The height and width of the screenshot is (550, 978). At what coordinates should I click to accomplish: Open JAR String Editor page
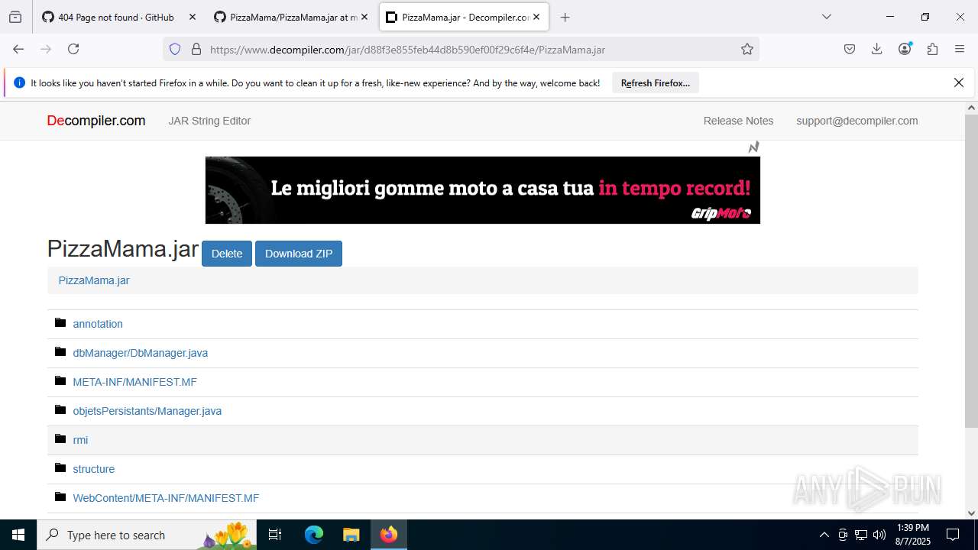click(209, 121)
